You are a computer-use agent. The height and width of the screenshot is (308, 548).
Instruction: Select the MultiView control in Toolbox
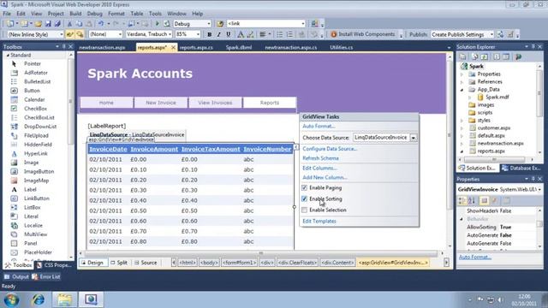35,234
